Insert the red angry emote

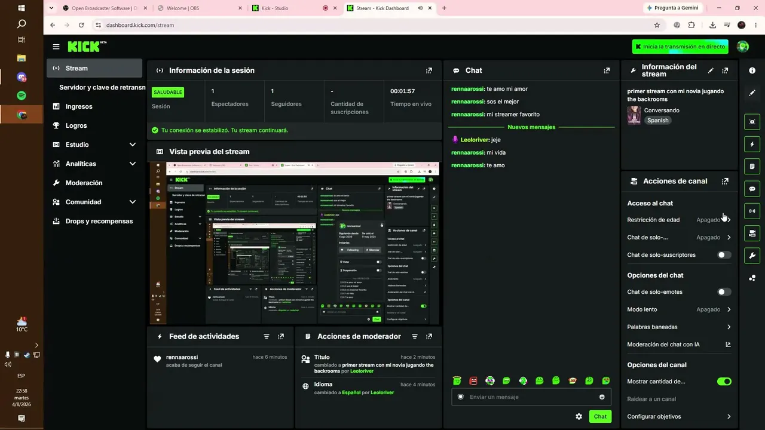click(473, 381)
